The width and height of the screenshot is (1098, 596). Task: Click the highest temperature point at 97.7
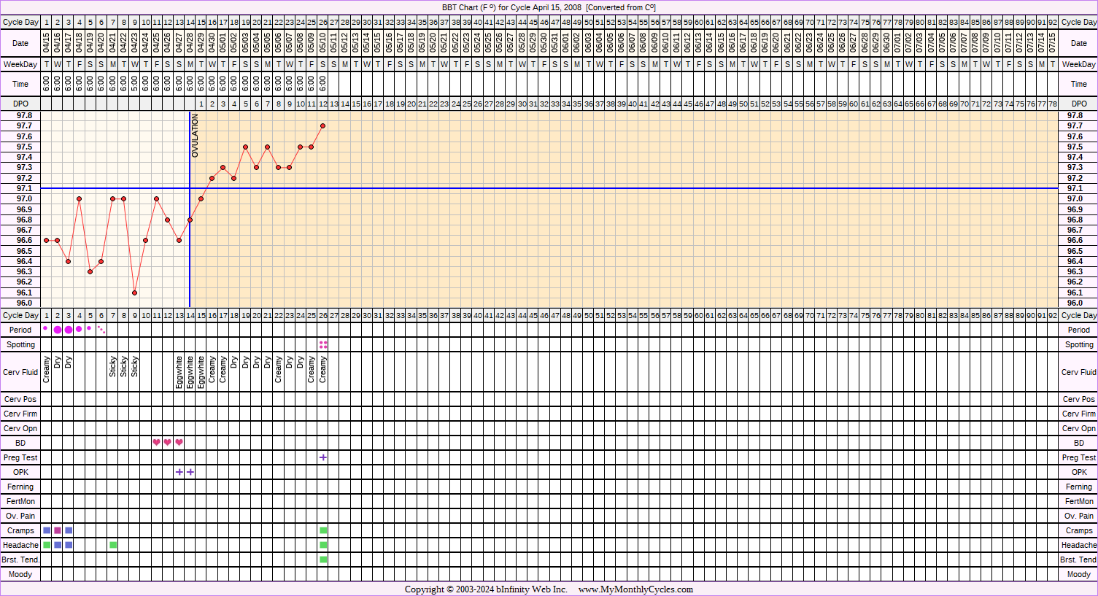[322, 125]
